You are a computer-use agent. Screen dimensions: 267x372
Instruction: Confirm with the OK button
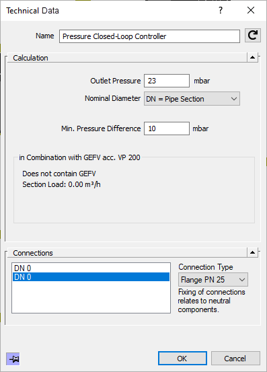pos(182,359)
